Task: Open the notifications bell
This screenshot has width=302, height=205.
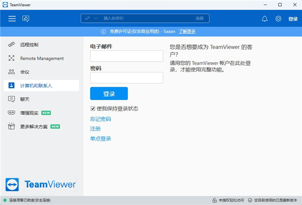Action: [x=265, y=19]
